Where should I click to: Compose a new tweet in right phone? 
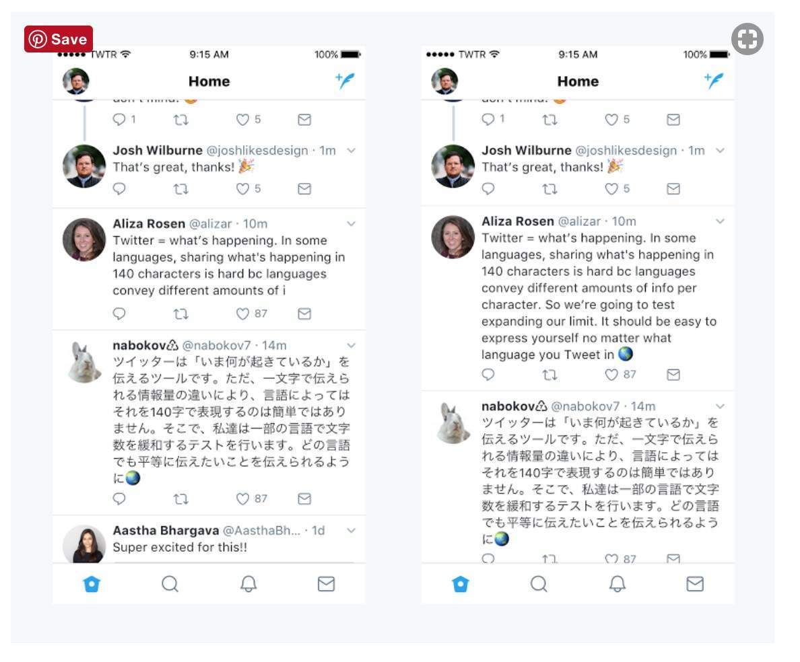714,81
